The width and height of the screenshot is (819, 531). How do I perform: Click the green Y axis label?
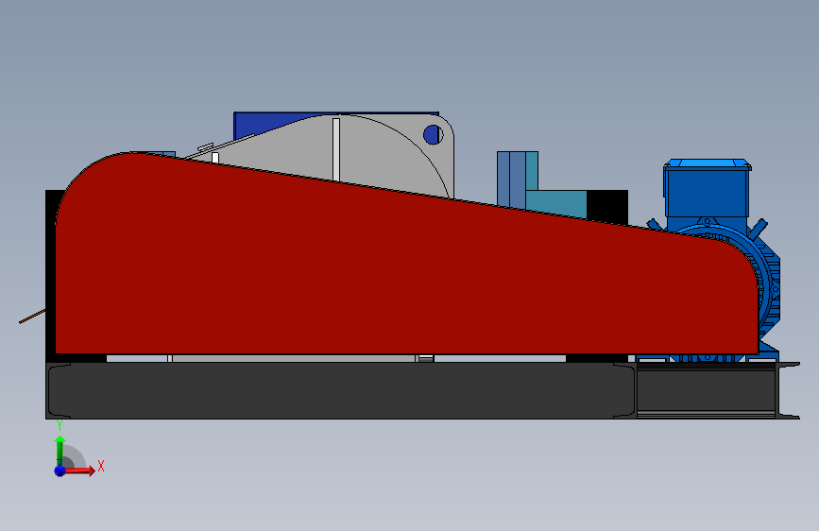[x=60, y=425]
